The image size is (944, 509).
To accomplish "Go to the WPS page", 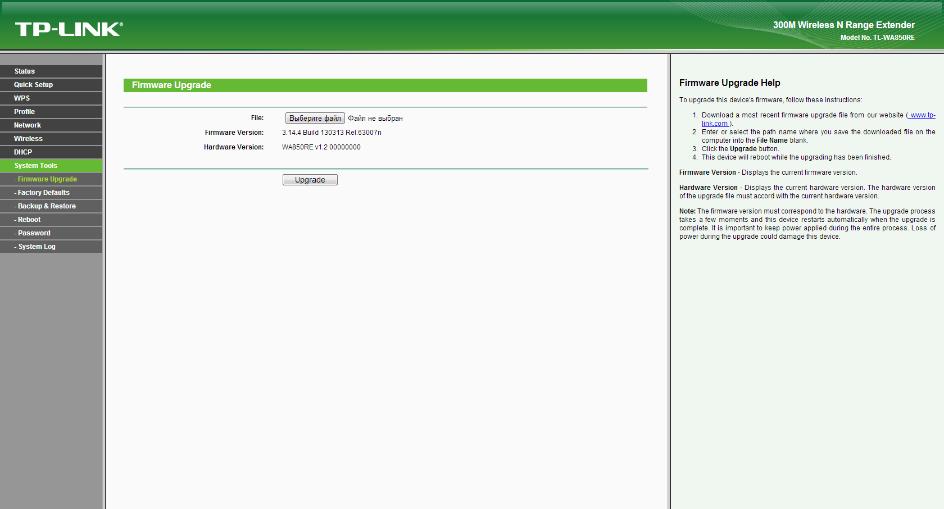I will pyautogui.click(x=51, y=98).
